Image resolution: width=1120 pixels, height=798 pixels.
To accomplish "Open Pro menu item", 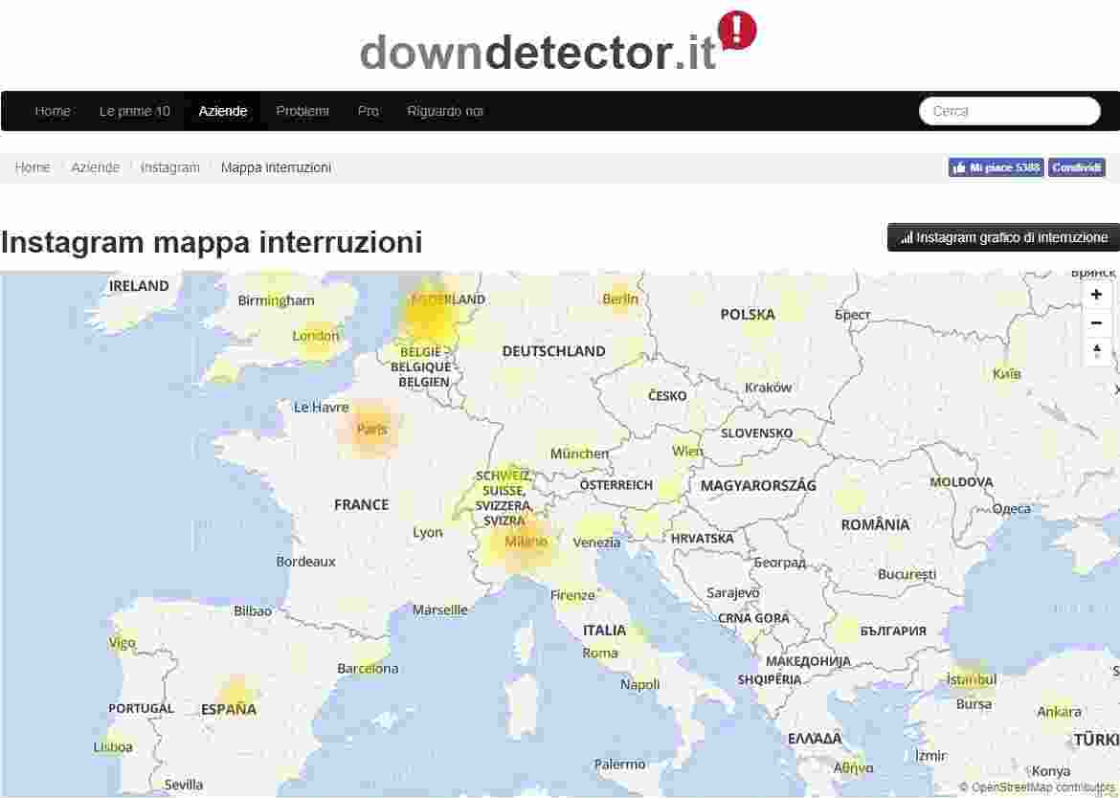I will click(x=369, y=111).
